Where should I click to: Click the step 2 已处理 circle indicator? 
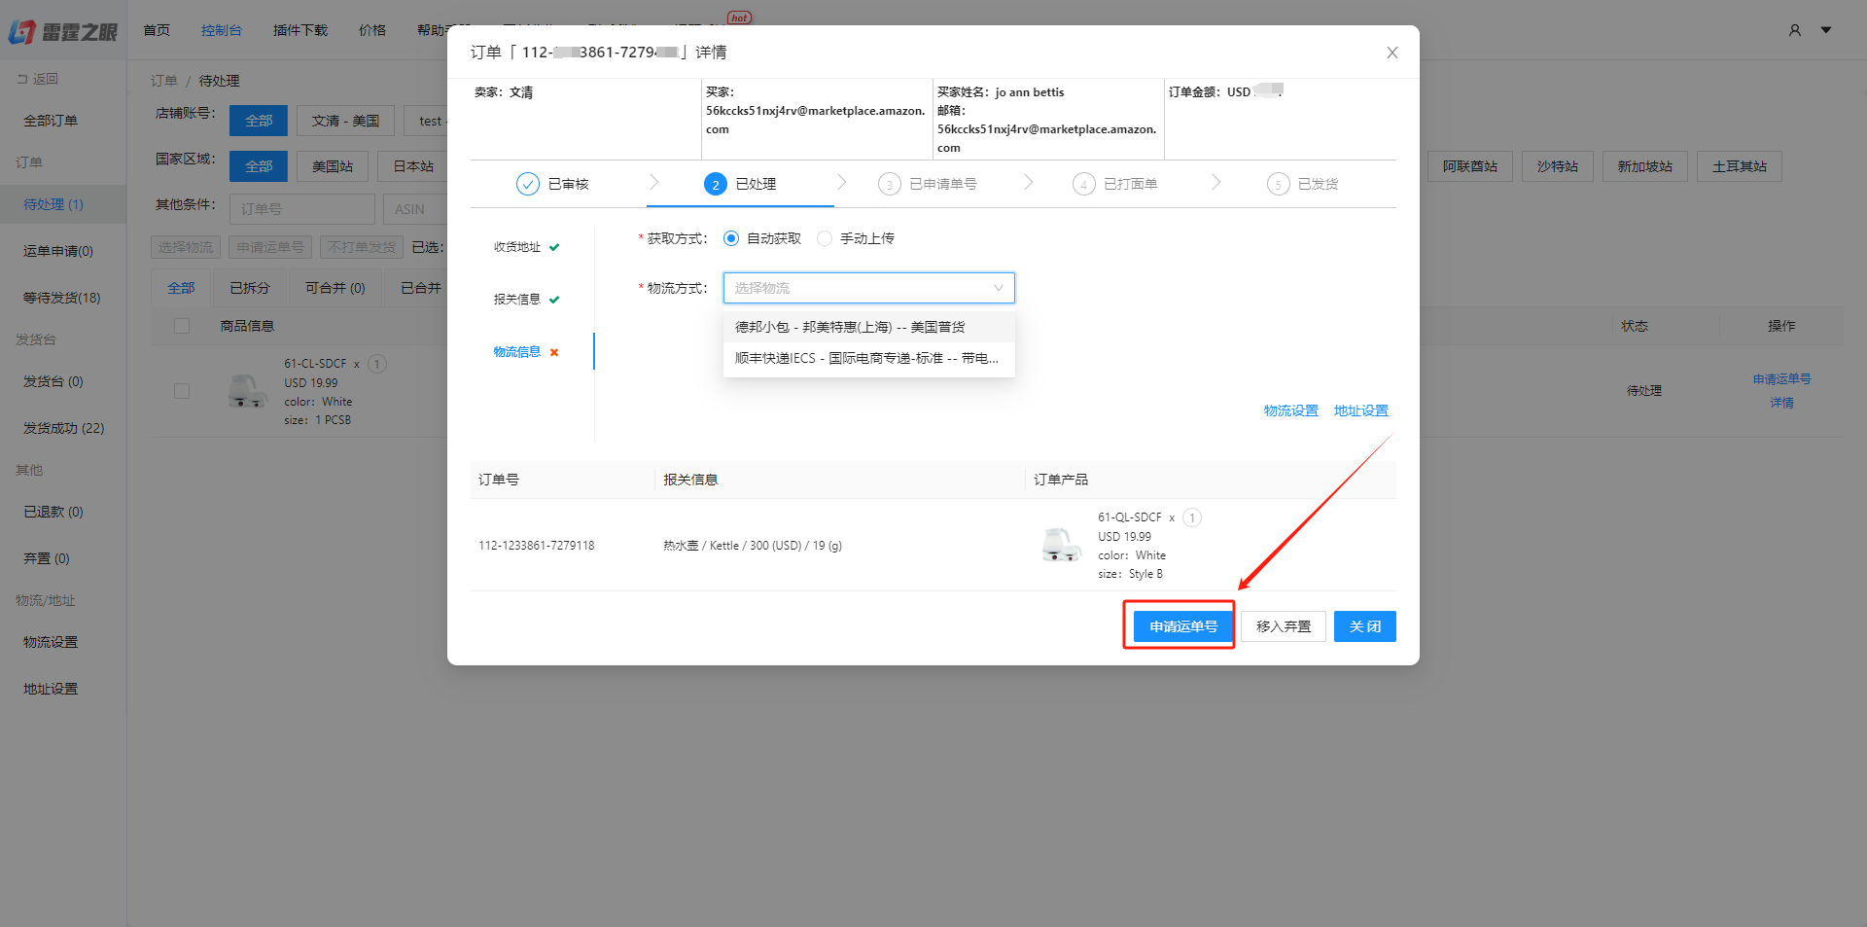point(715,183)
